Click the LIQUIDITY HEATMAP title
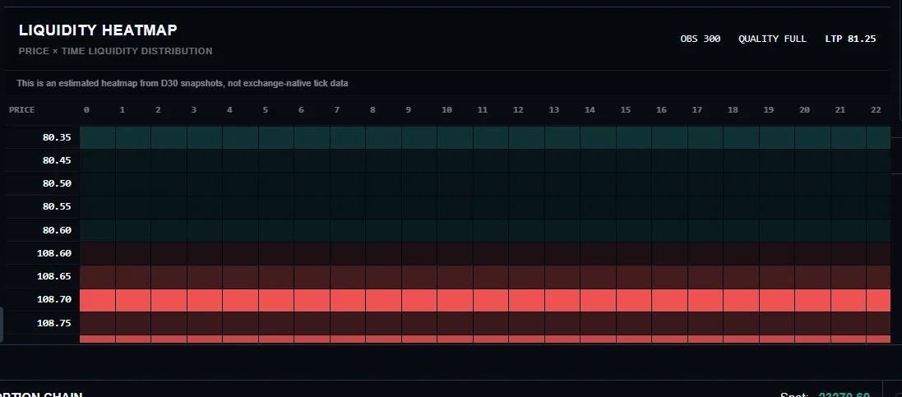This screenshot has height=397, width=902. [x=98, y=30]
